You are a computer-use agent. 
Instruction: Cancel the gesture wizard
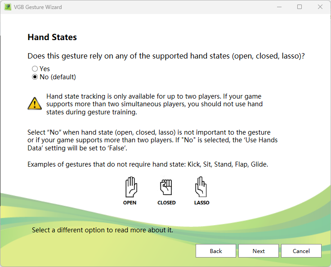pos(301,251)
